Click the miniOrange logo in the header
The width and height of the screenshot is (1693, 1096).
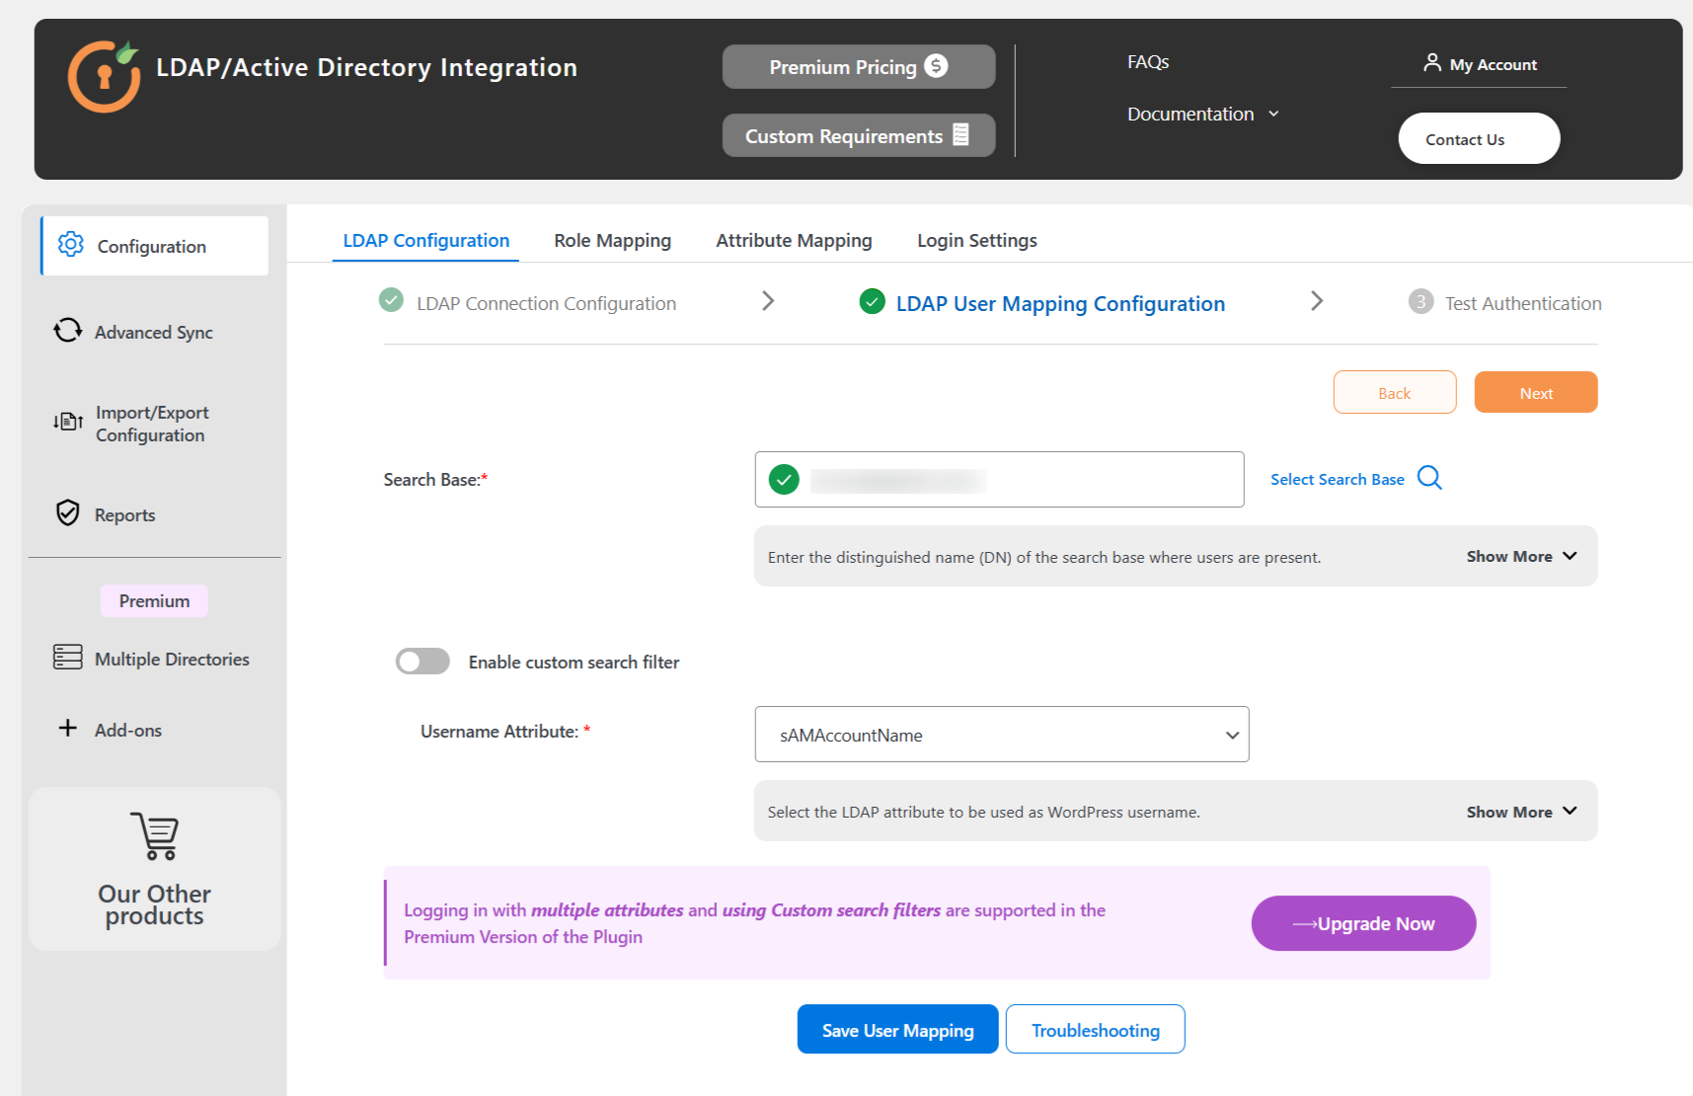click(105, 76)
